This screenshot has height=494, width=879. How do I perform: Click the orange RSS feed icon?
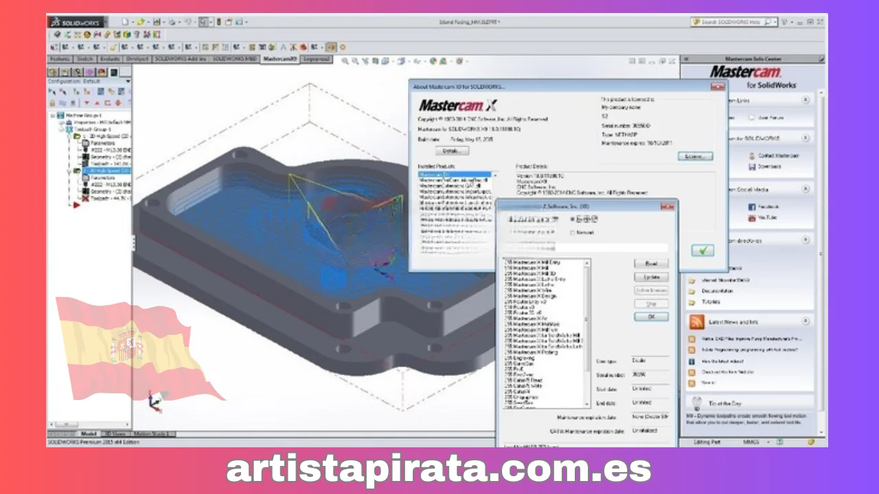pyautogui.click(x=697, y=322)
